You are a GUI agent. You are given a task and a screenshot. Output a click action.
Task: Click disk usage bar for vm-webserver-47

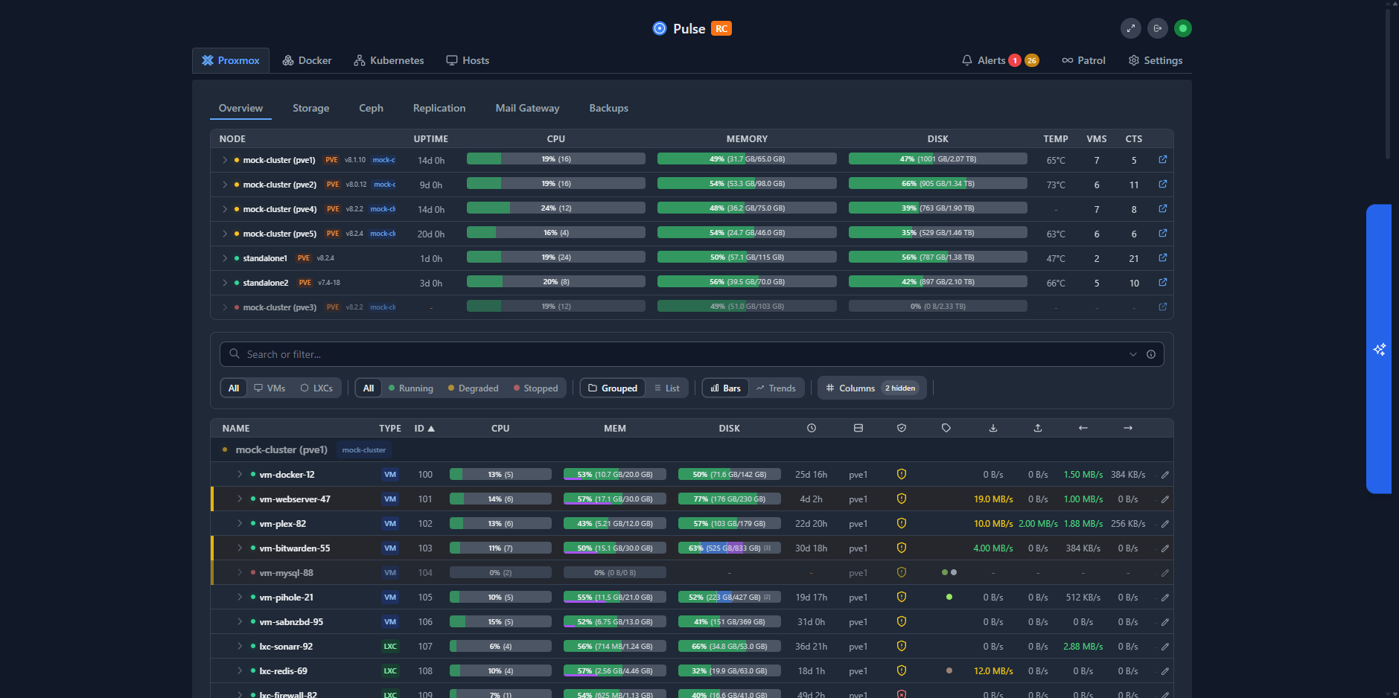pyautogui.click(x=729, y=499)
